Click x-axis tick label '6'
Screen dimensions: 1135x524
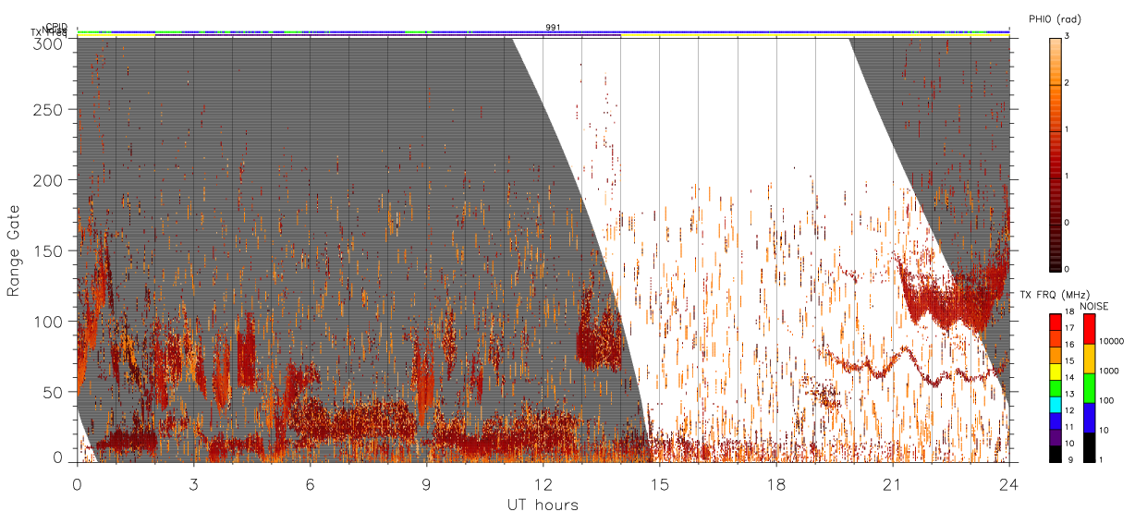[310, 482]
